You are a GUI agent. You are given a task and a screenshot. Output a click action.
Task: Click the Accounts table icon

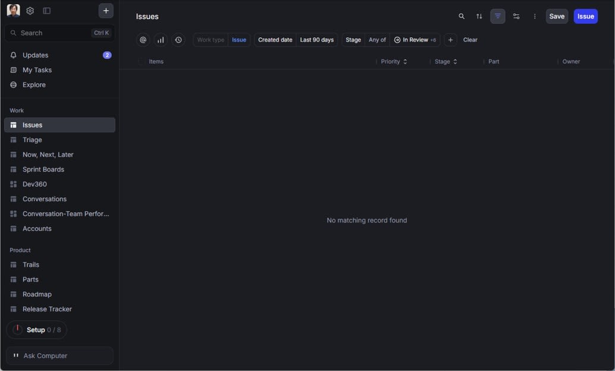(13, 229)
